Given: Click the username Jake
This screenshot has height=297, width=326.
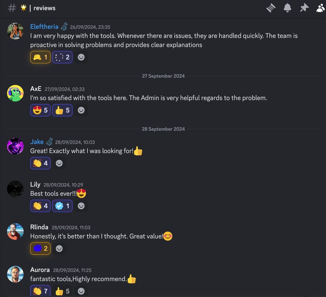Looking at the screenshot, I should [37, 142].
